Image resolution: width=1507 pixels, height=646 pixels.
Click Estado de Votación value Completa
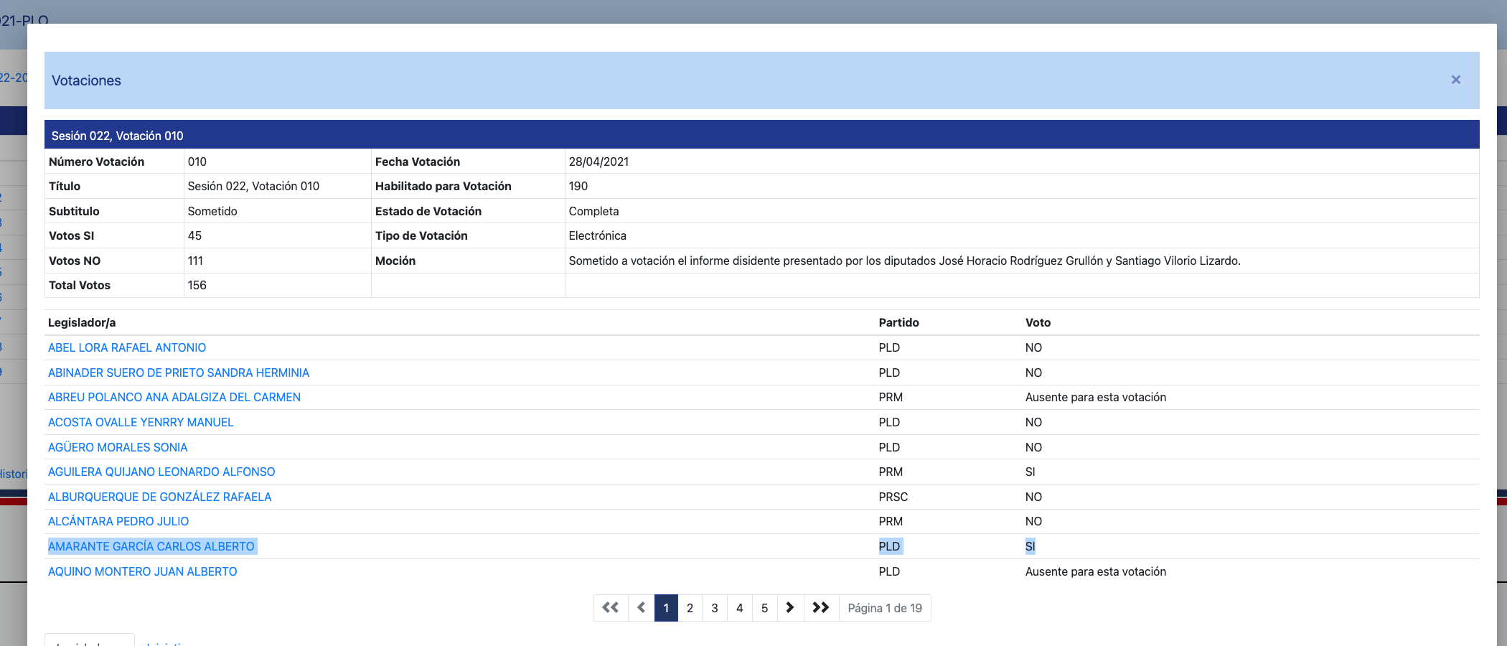pyautogui.click(x=593, y=211)
